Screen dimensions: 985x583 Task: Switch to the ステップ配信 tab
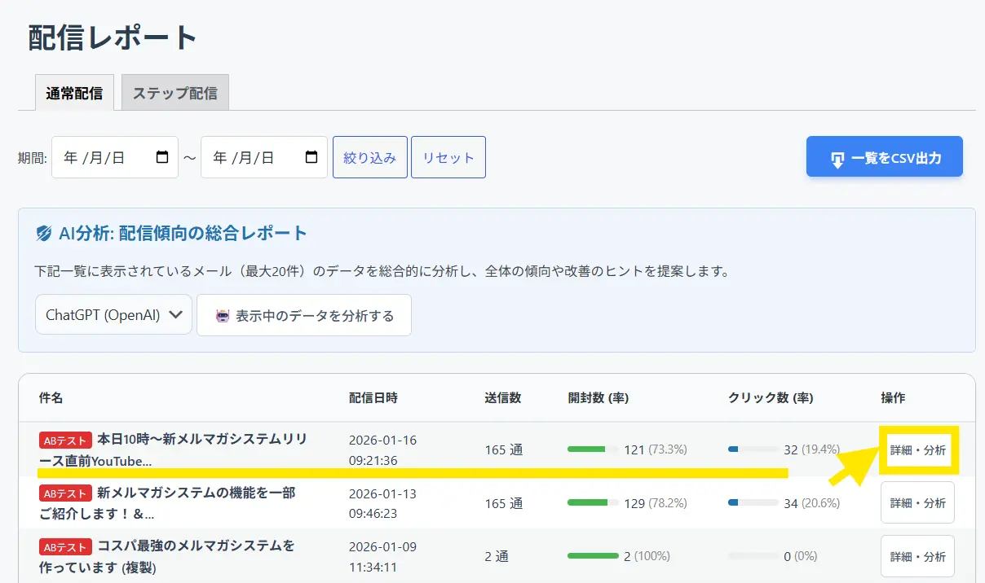coord(174,93)
